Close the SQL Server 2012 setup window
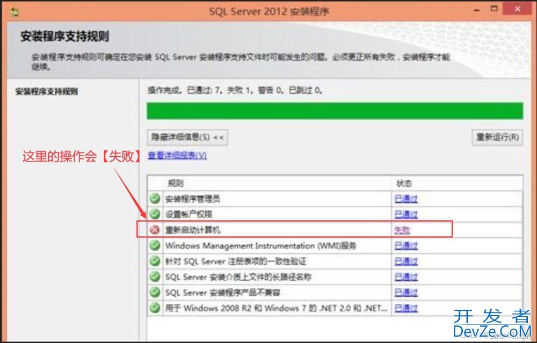The width and height of the screenshot is (537, 343). [518, 9]
